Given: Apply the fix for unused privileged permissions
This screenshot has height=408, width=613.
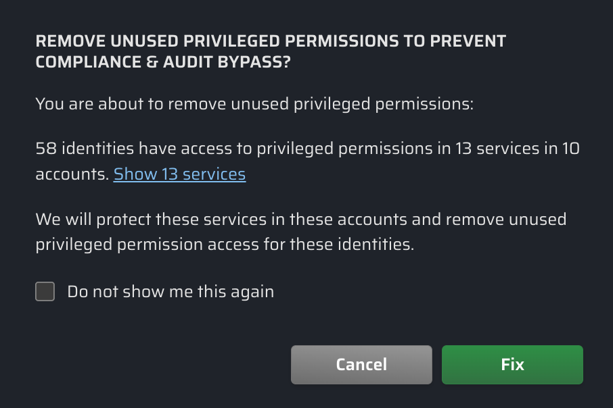Looking at the screenshot, I should pos(512,365).
